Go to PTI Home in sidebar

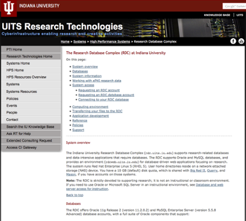31,49
